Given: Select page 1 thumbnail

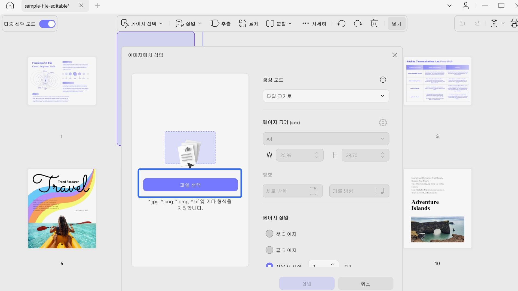Looking at the screenshot, I should coord(62,81).
